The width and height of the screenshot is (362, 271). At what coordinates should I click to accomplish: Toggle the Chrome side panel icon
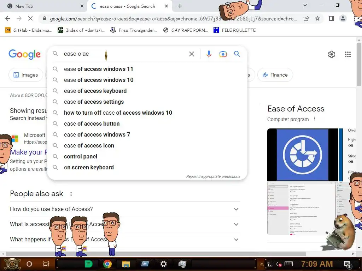[332, 18]
